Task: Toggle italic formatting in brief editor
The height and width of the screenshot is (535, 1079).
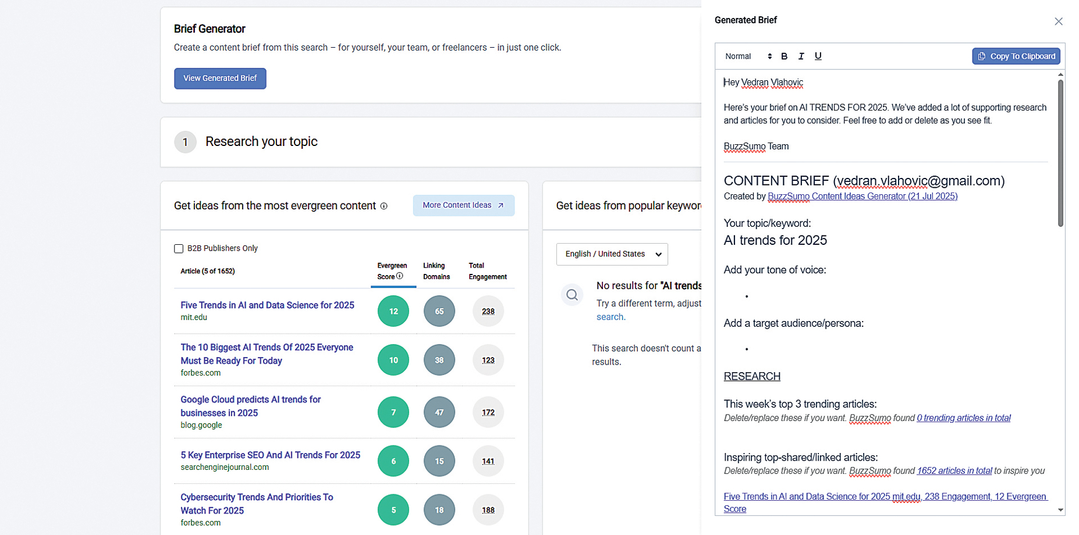Action: point(801,56)
